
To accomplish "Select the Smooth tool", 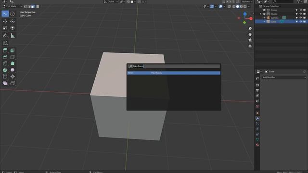I will click(x=13, y=70).
